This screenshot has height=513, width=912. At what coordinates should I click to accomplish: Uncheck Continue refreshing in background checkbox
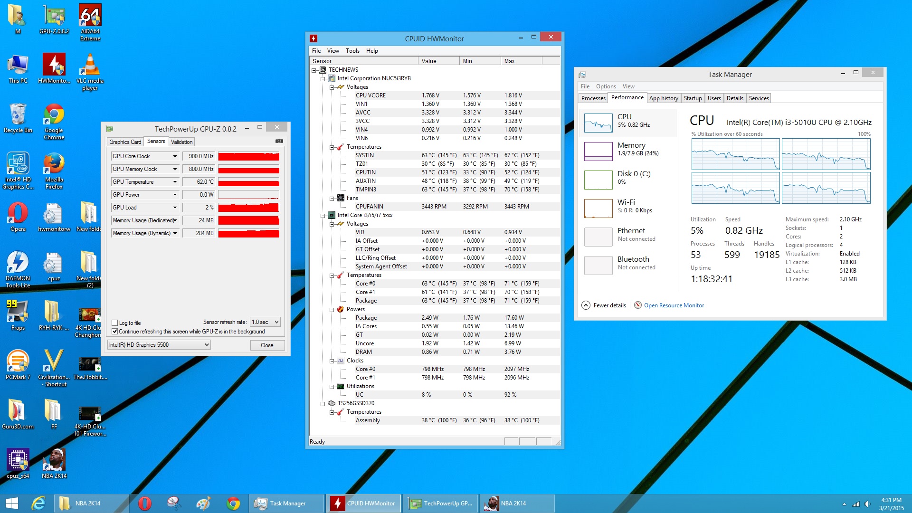[x=114, y=332]
